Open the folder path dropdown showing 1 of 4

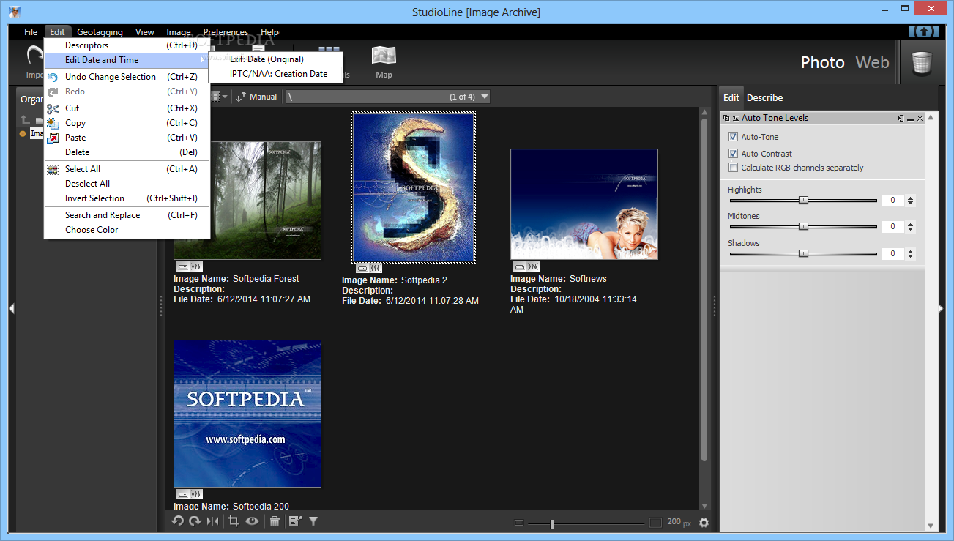(x=387, y=97)
